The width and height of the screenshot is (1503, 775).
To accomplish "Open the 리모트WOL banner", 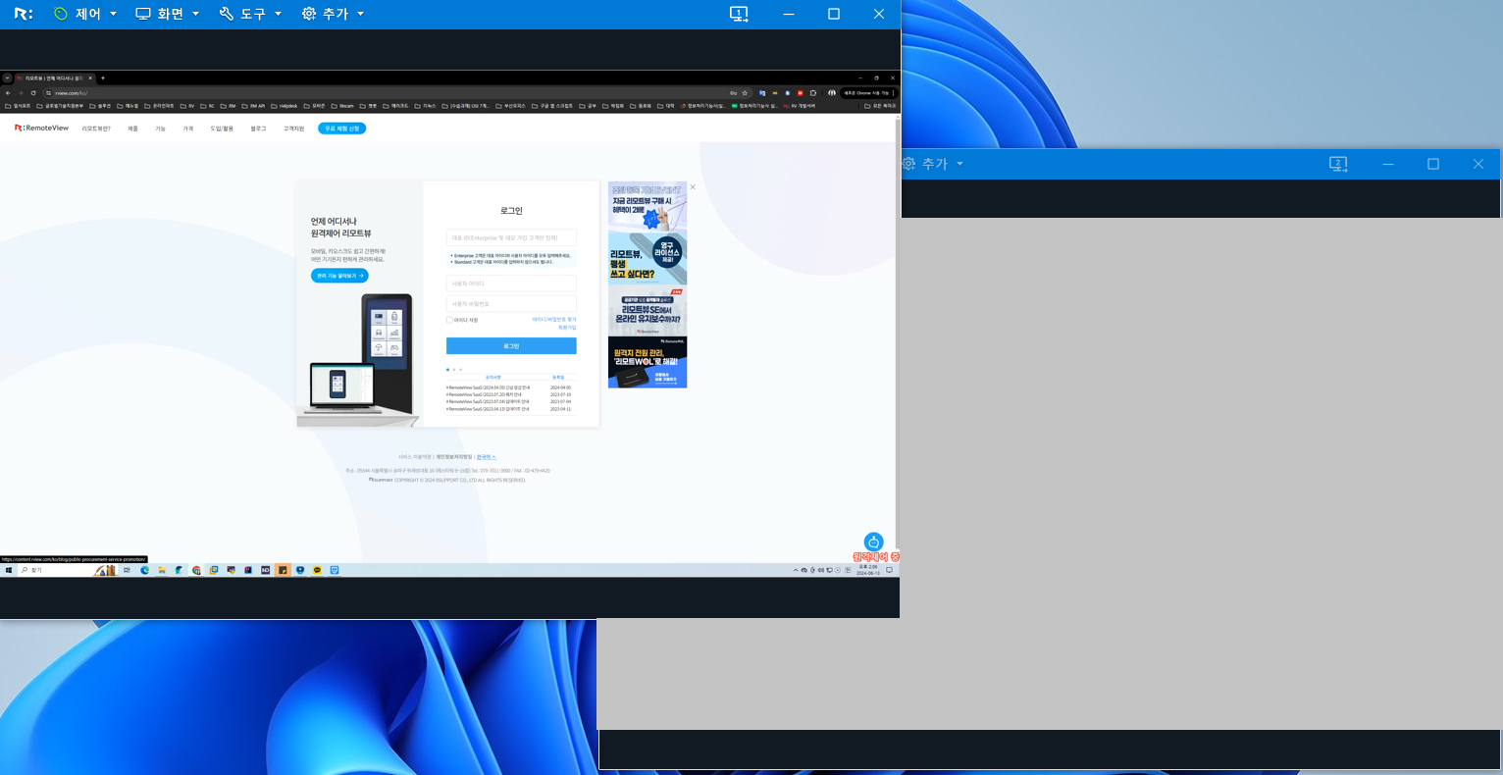I will click(x=648, y=362).
